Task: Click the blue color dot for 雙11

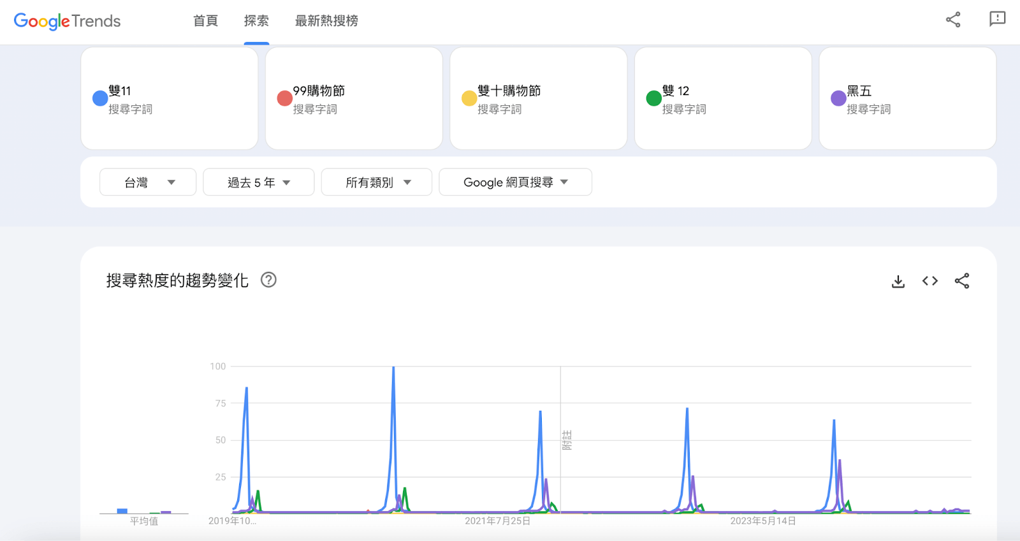Action: tap(100, 98)
